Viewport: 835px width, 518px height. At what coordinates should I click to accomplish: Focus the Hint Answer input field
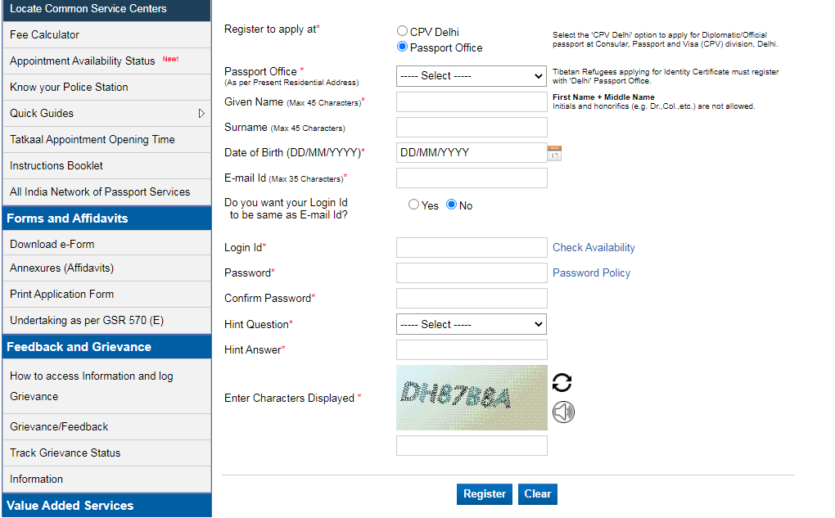pos(472,349)
